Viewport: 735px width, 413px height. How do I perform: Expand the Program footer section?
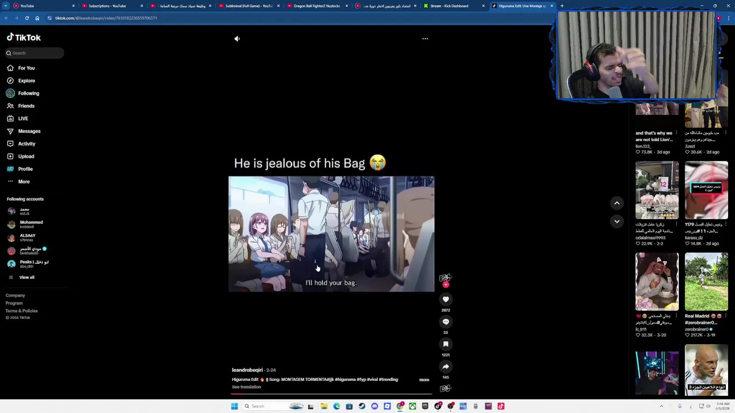[x=14, y=303]
